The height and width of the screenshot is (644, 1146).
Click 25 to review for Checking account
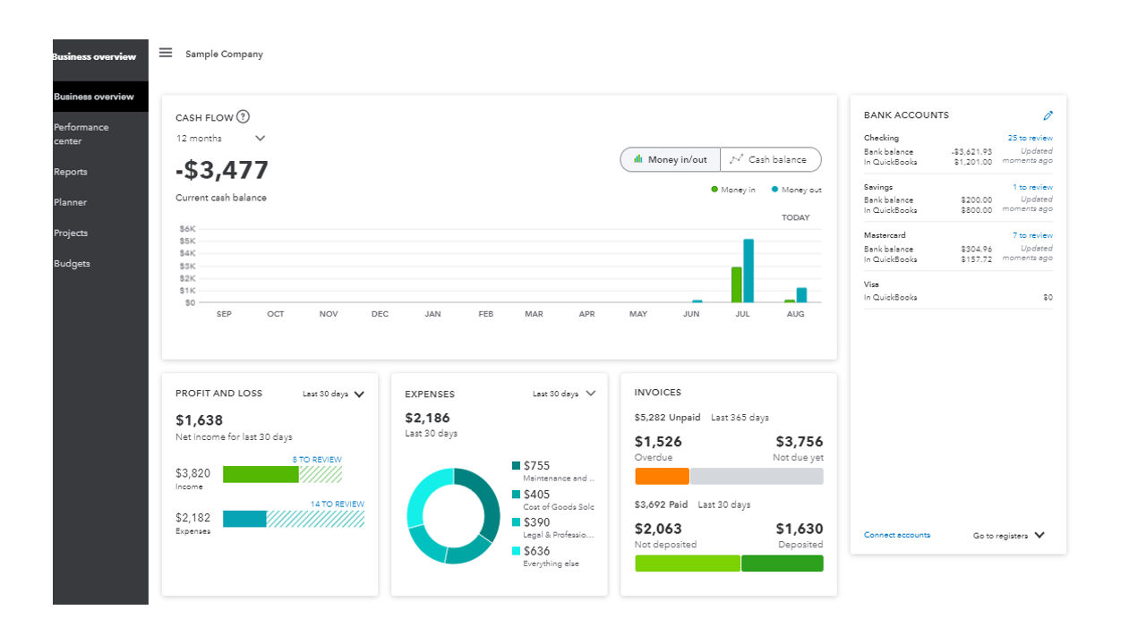click(x=1030, y=137)
